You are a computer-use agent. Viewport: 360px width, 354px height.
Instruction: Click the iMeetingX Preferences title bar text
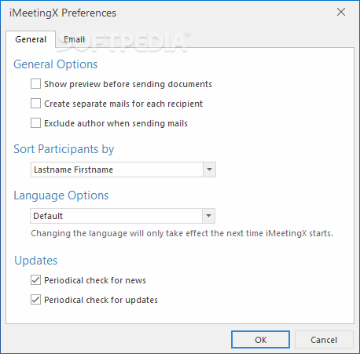coord(63,13)
